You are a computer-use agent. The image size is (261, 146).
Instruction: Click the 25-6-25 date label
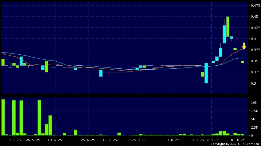pyautogui.click(x=88, y=140)
